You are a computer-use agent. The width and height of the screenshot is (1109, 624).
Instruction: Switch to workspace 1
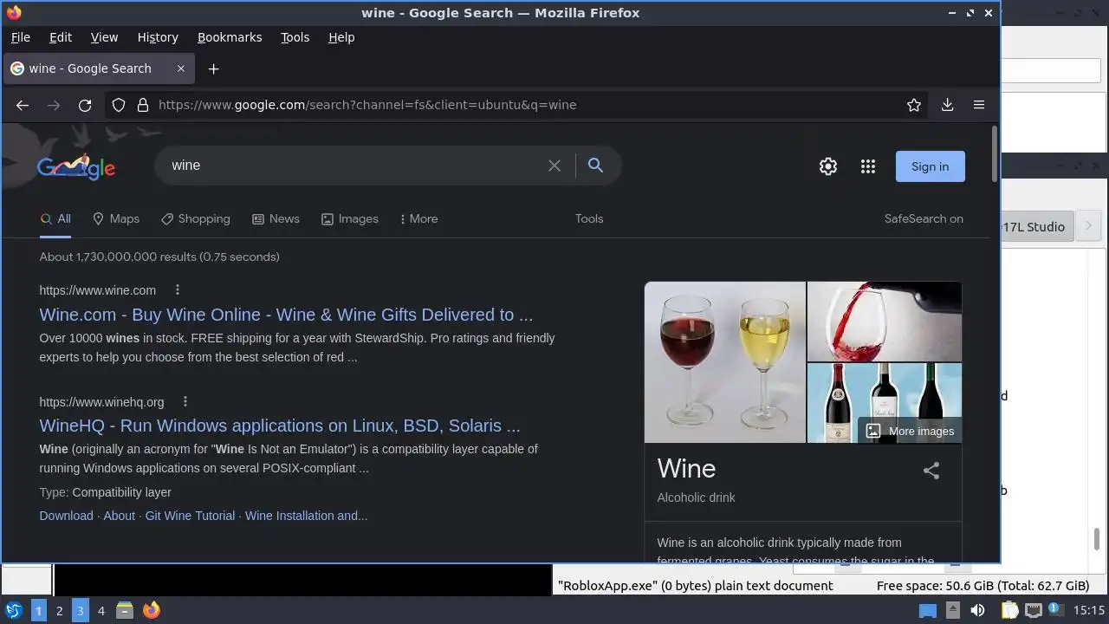coord(38,610)
